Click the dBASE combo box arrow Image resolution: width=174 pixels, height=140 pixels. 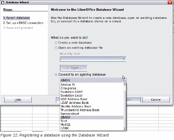pos(124,80)
